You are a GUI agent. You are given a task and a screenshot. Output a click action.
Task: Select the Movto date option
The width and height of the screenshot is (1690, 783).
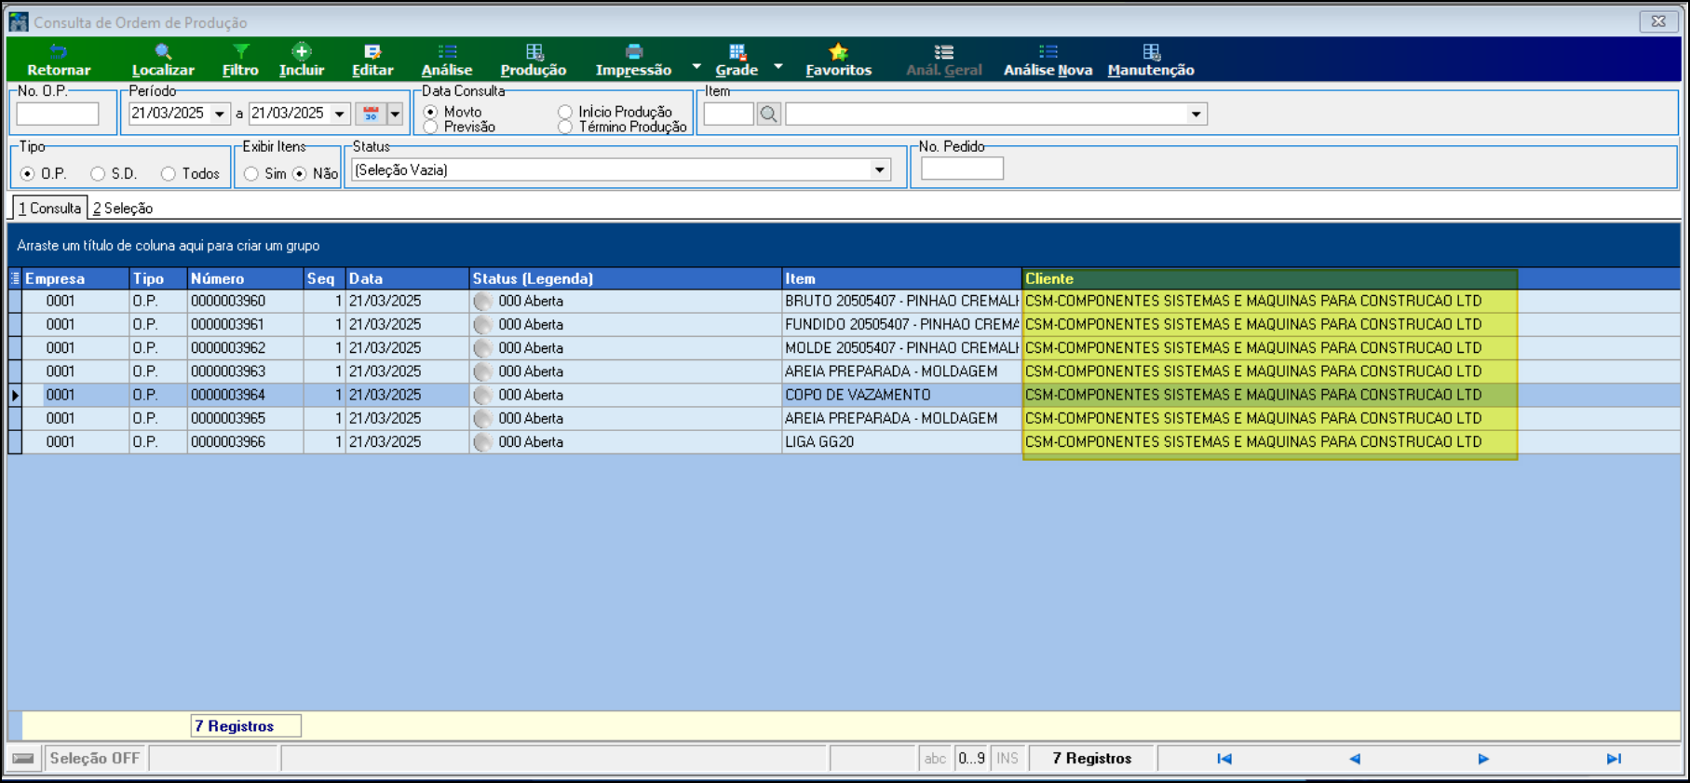pyautogui.click(x=430, y=112)
